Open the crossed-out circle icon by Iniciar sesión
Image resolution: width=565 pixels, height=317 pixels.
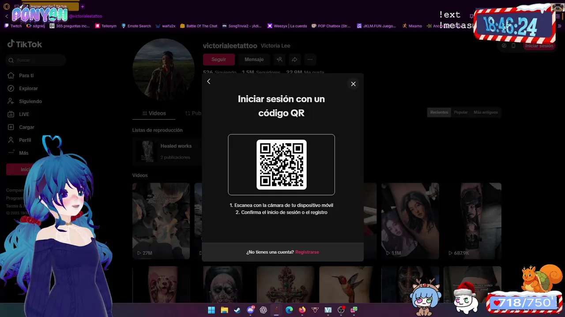[x=504, y=46]
